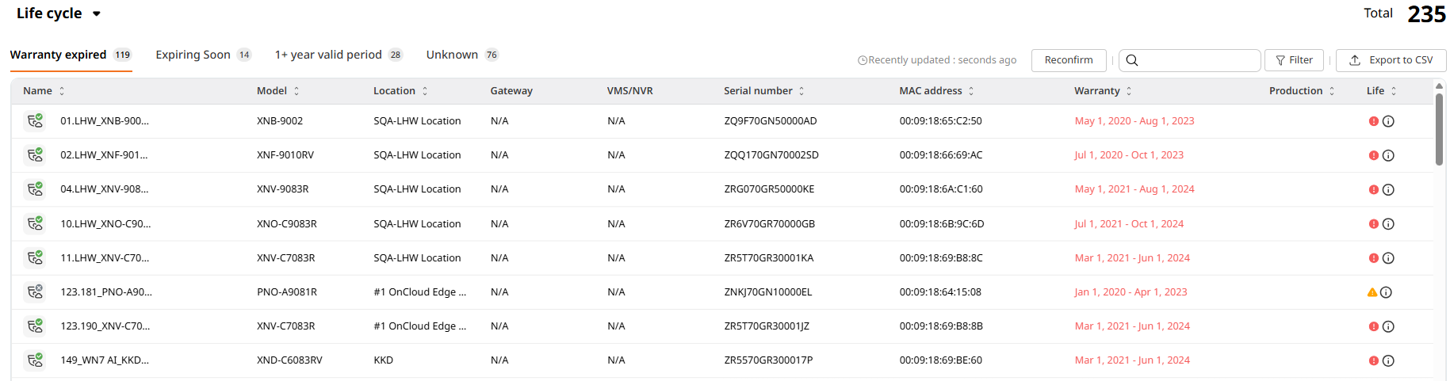Image resolution: width=1450 pixels, height=381 pixels.
Task: Click the search magnifier icon
Action: click(1132, 60)
